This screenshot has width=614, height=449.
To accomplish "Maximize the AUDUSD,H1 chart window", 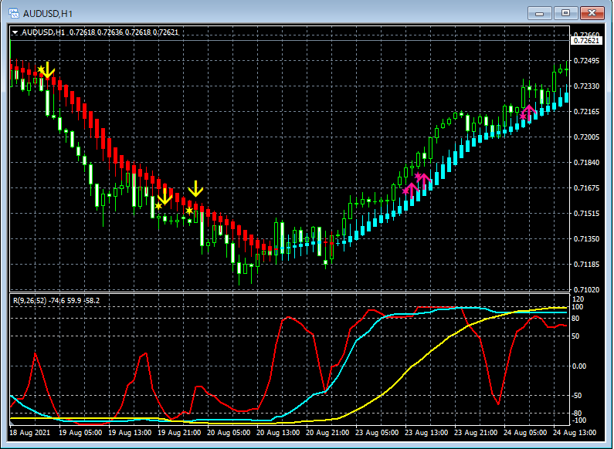I will coord(566,13).
